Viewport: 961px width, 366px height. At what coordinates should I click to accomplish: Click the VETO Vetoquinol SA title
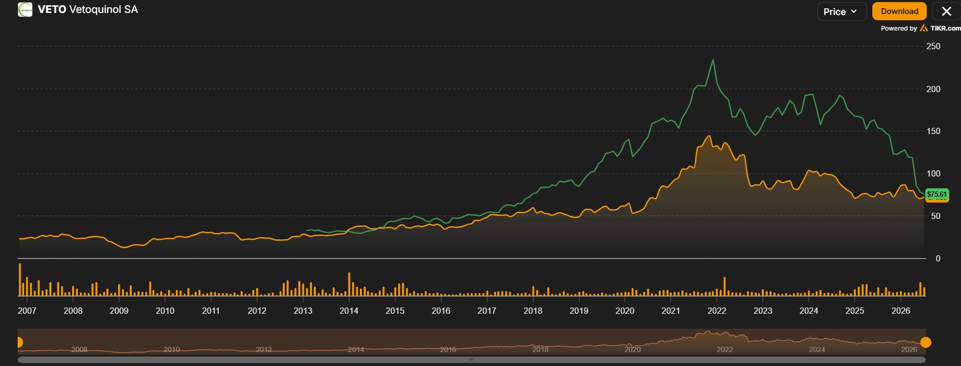tap(88, 10)
